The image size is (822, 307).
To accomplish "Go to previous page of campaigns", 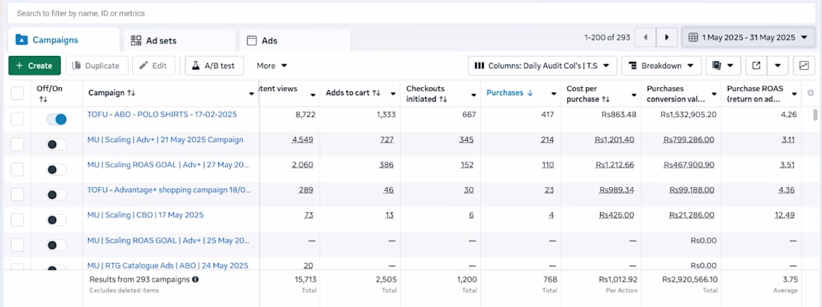I will [645, 37].
